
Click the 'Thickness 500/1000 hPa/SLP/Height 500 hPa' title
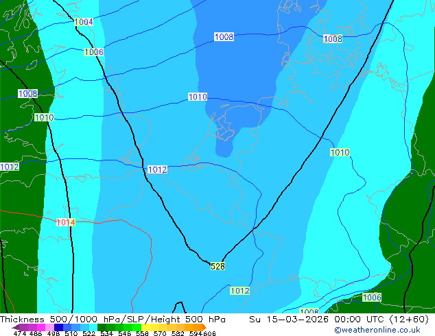point(113,319)
